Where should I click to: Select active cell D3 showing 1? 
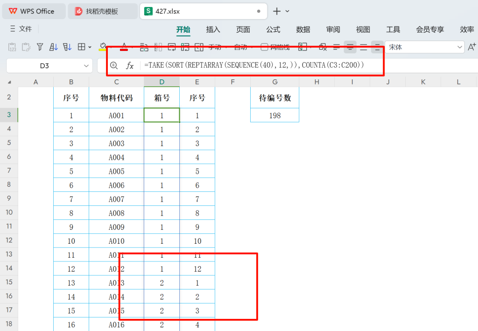(162, 115)
